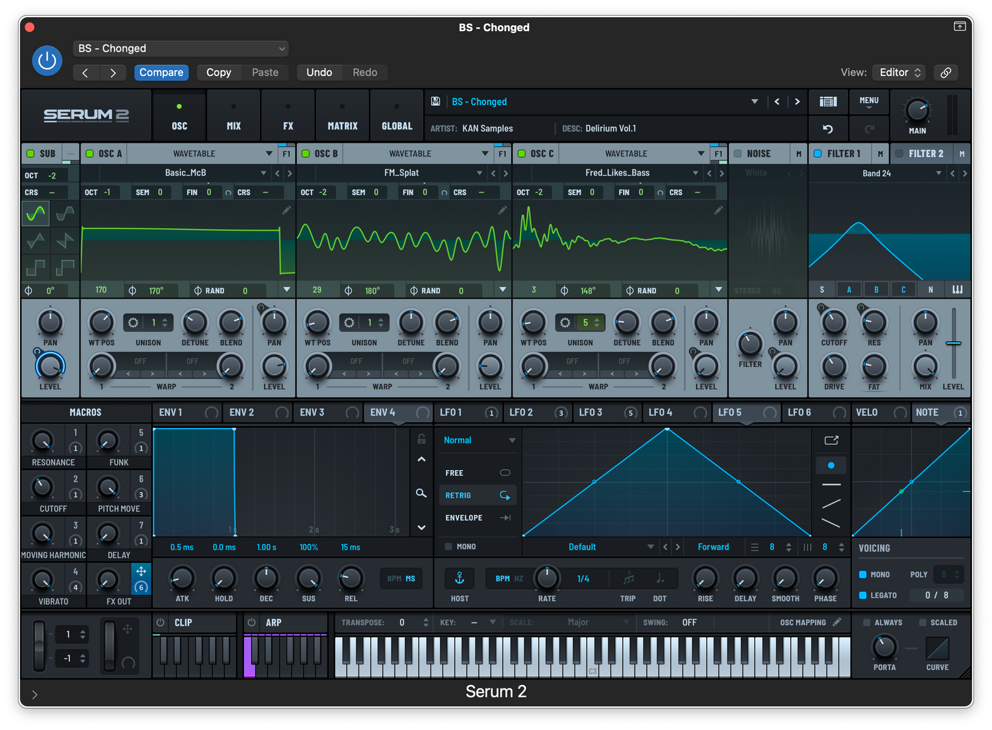This screenshot has width=992, height=730.
Task: Select the triangle wave sub shape
Action: [x=36, y=241]
